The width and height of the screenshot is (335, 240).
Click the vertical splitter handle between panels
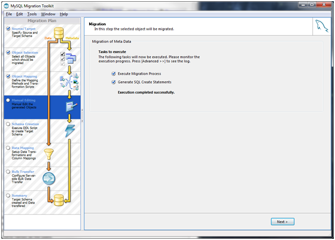83,115
